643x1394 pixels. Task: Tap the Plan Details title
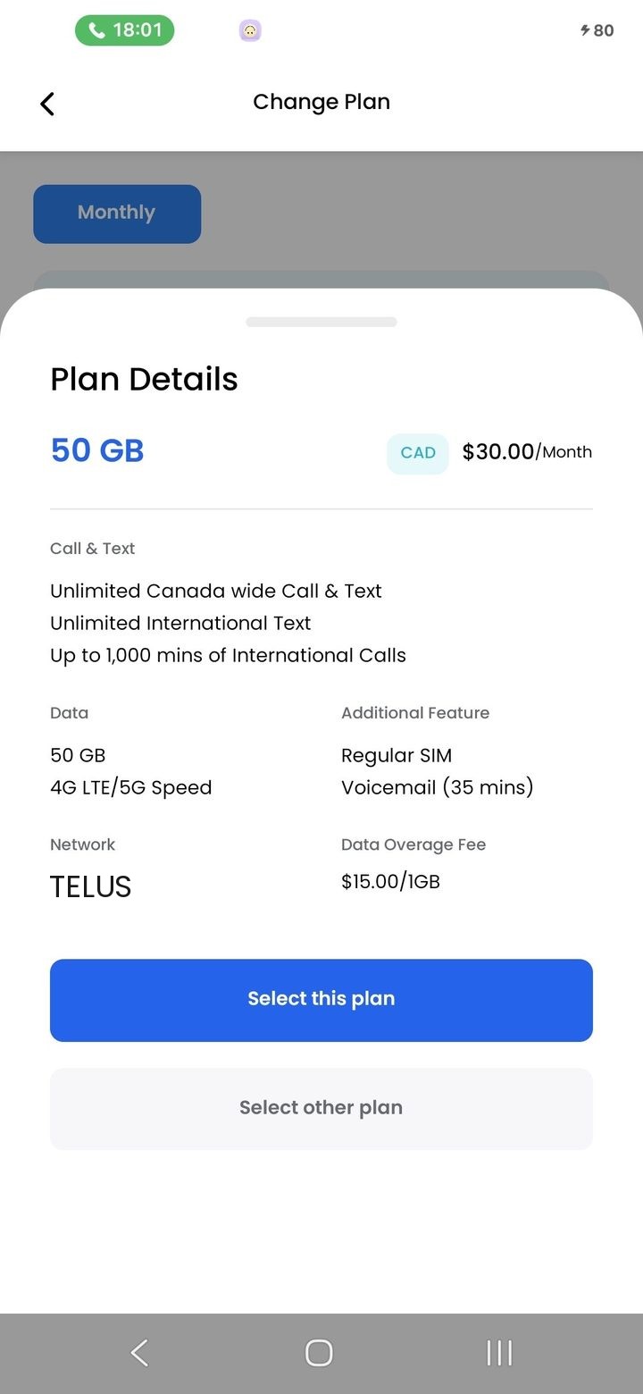click(x=144, y=380)
